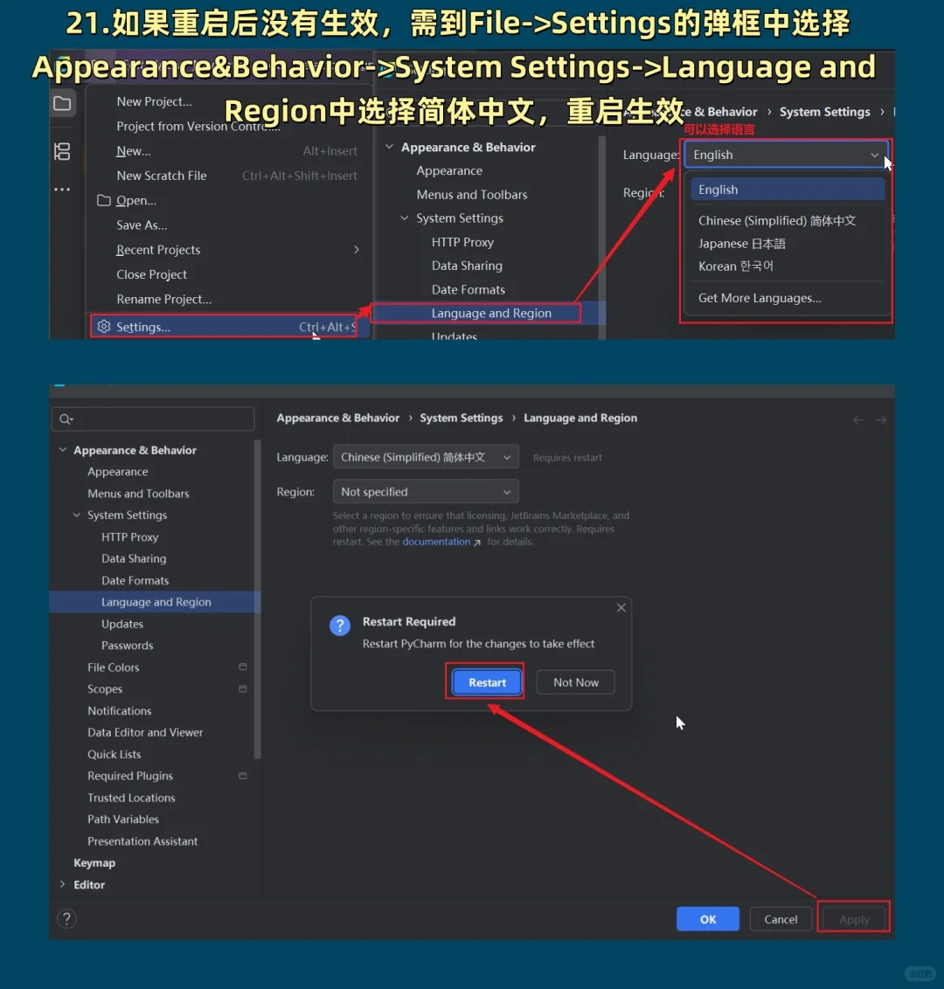Select Date Formats in upper settings tree
This screenshot has width=944, height=989.
click(469, 289)
